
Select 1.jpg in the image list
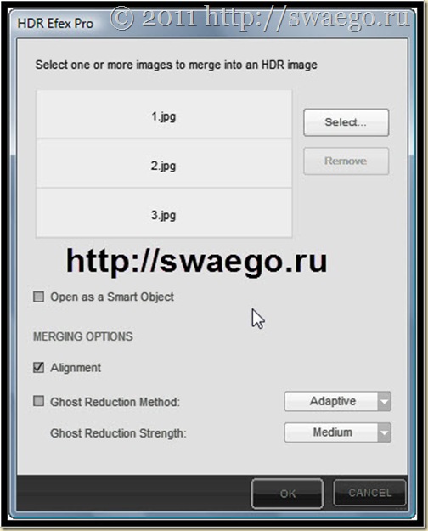pyautogui.click(x=164, y=115)
